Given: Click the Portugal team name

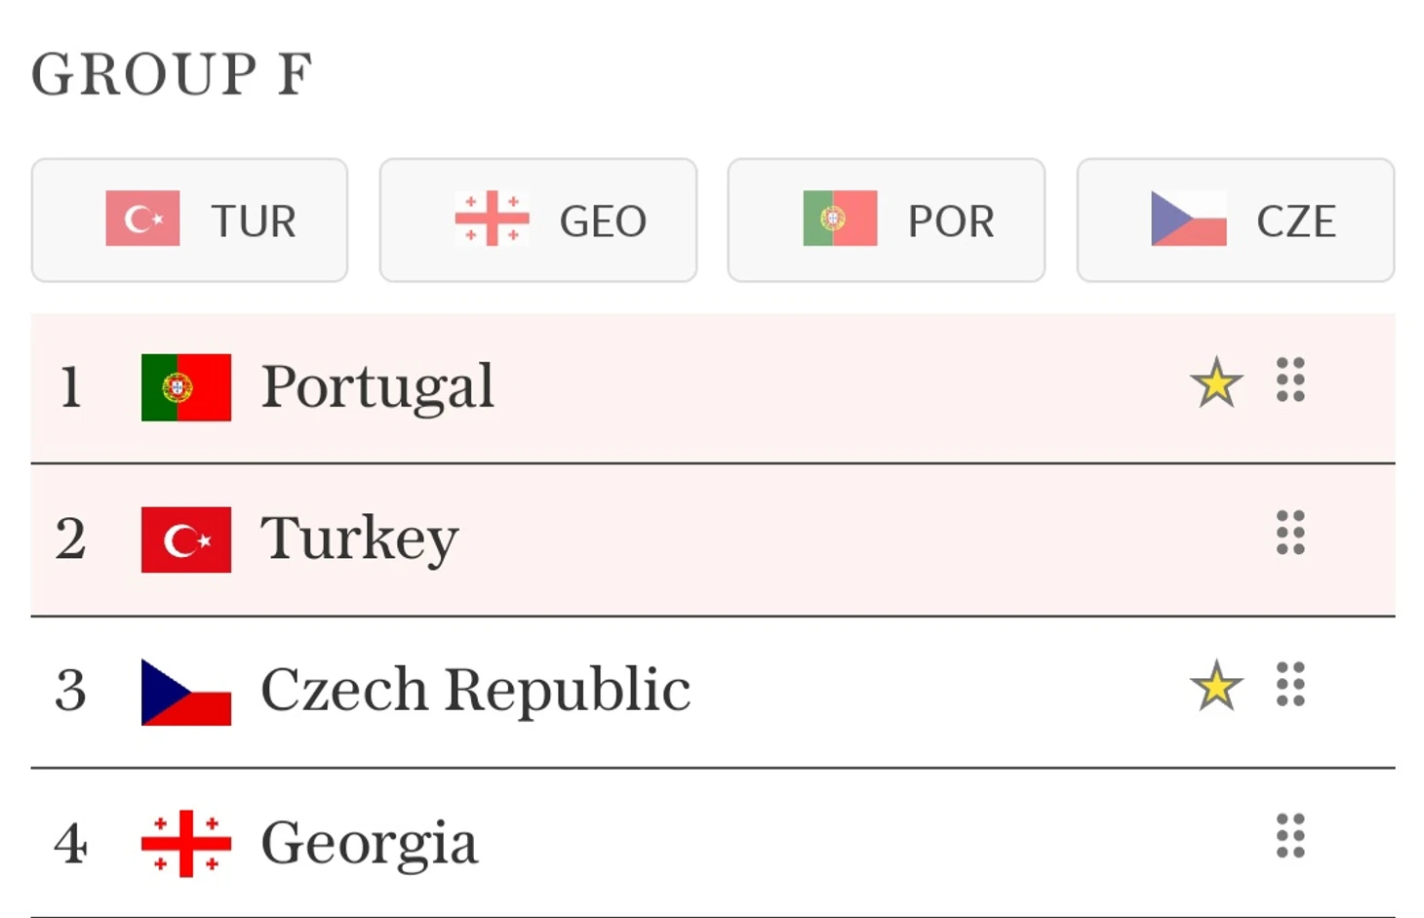Looking at the screenshot, I should (x=377, y=387).
